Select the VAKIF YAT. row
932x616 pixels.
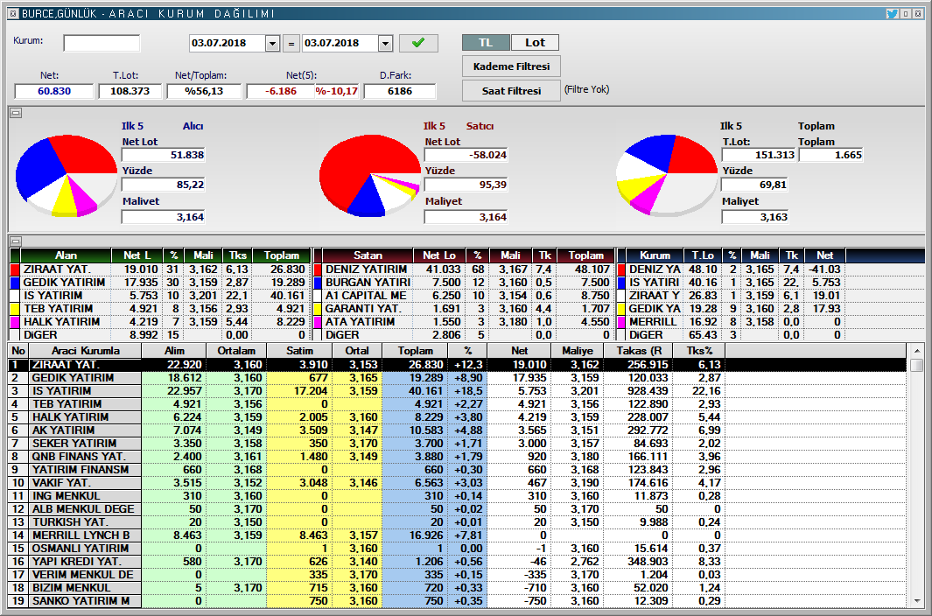[x=457, y=482]
